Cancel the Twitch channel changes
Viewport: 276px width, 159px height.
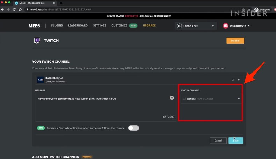[x=218, y=141]
